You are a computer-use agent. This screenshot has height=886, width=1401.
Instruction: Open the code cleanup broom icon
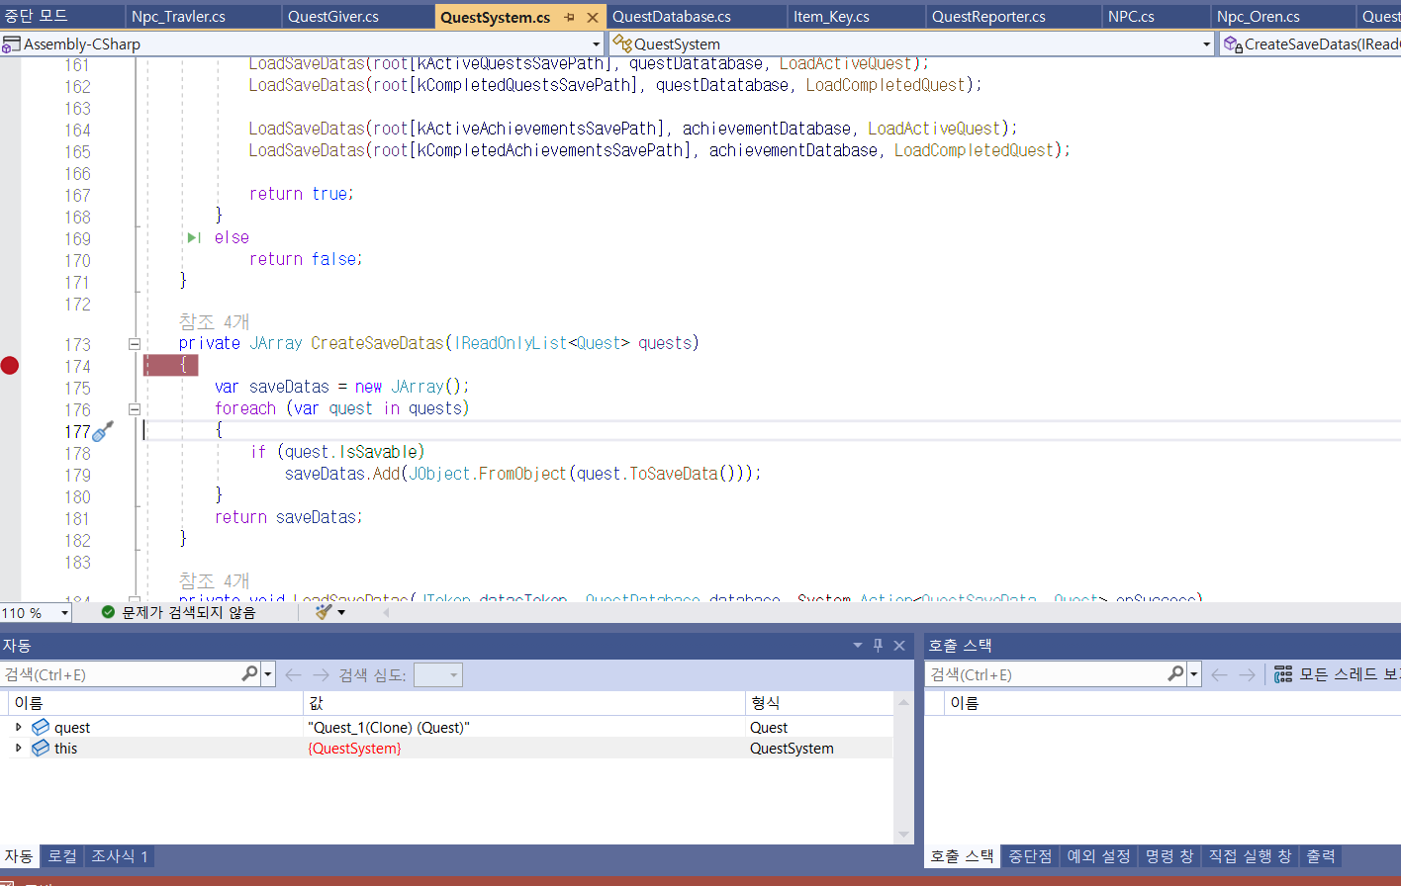click(323, 612)
